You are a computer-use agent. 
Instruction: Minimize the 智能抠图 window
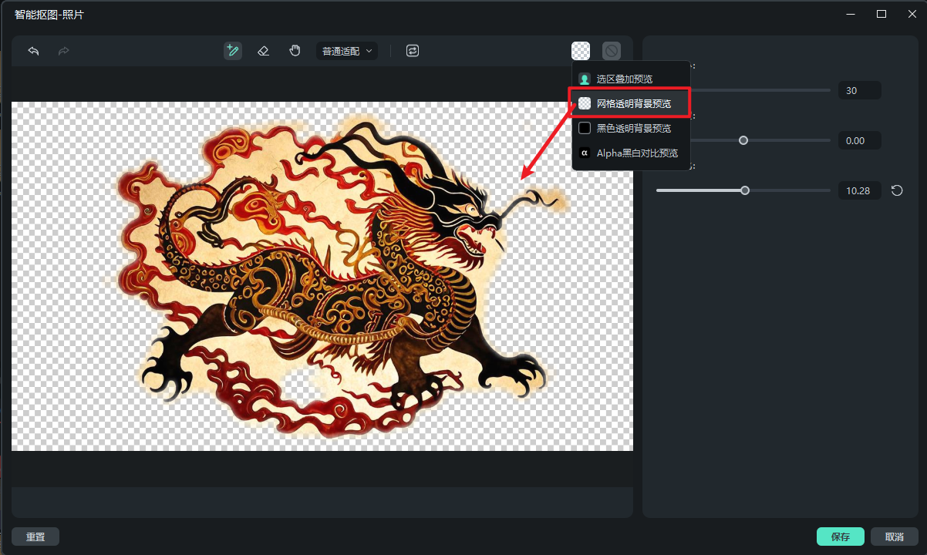click(851, 14)
